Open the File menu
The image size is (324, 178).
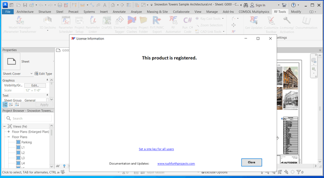point(7,12)
